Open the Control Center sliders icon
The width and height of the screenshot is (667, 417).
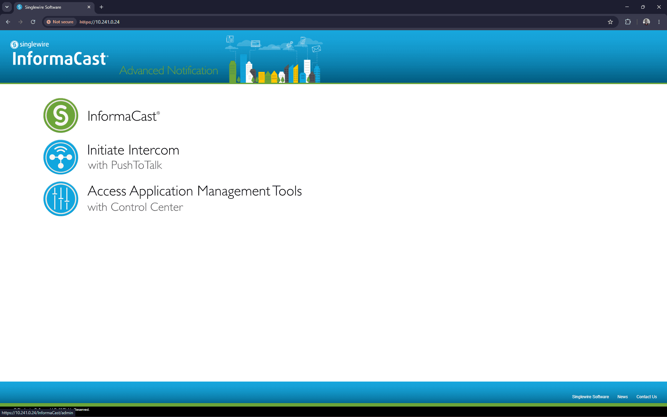click(61, 199)
